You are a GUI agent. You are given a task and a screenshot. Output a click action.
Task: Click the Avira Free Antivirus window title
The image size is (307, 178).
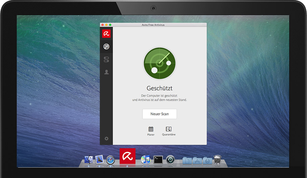[153, 25]
